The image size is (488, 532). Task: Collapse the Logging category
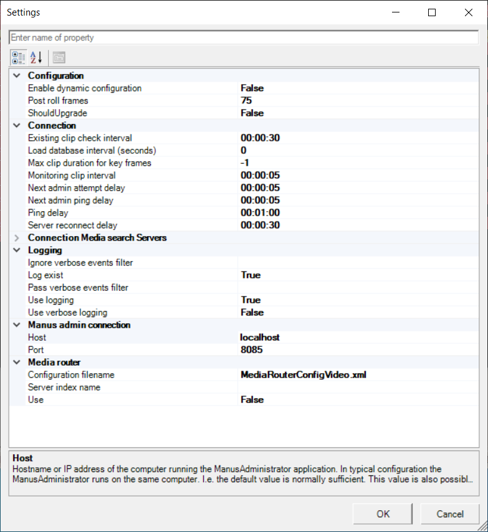(x=16, y=250)
